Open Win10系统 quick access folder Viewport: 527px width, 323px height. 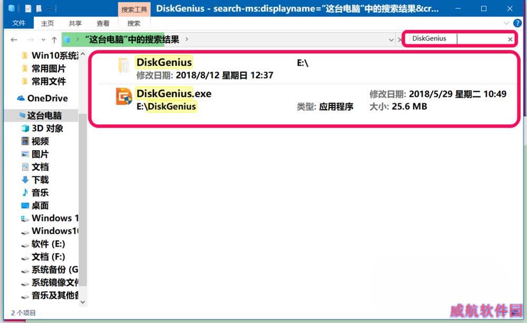pyautogui.click(x=55, y=55)
